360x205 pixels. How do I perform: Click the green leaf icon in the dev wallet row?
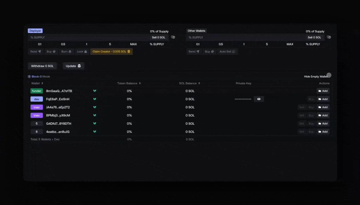(x=95, y=99)
